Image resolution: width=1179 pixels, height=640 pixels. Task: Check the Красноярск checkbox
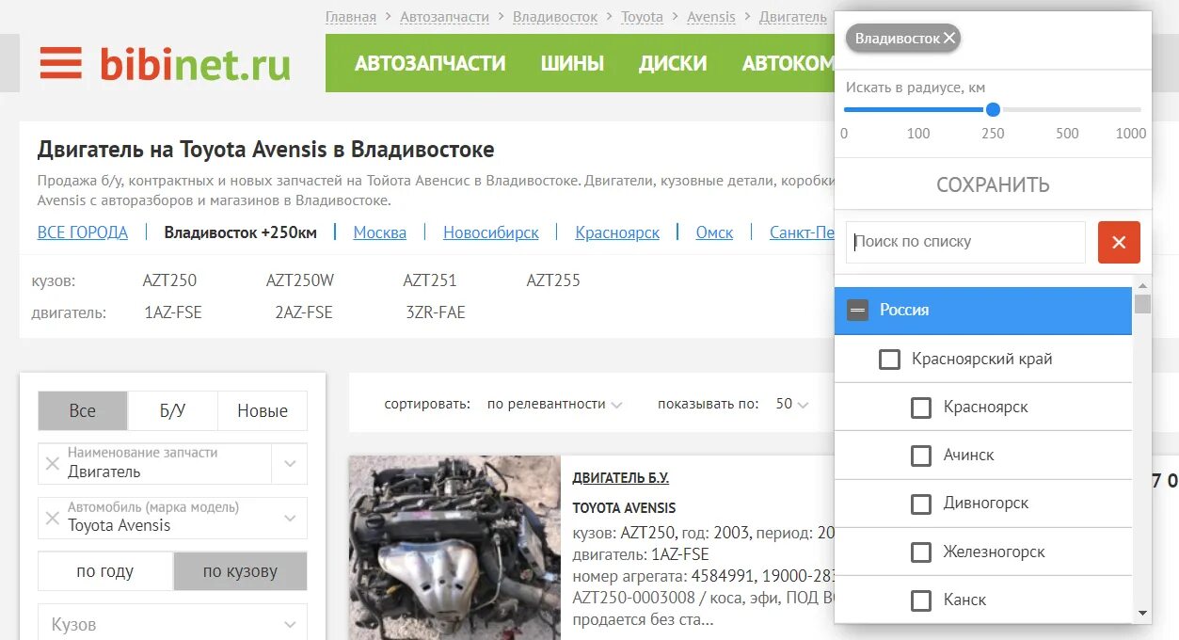pyautogui.click(x=921, y=408)
